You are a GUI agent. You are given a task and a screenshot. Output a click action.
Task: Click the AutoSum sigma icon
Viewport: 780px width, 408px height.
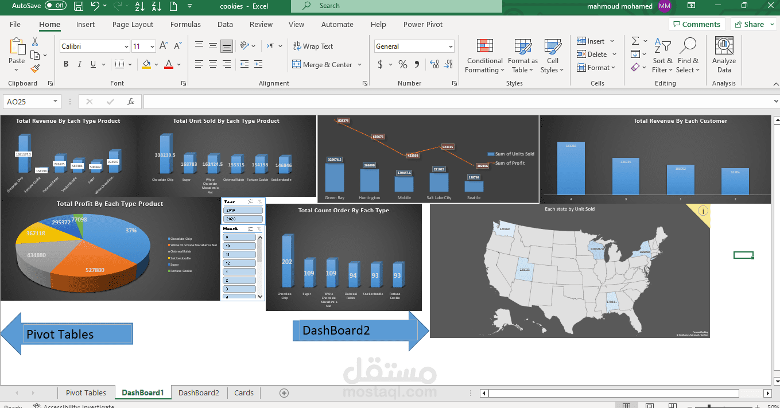click(635, 41)
